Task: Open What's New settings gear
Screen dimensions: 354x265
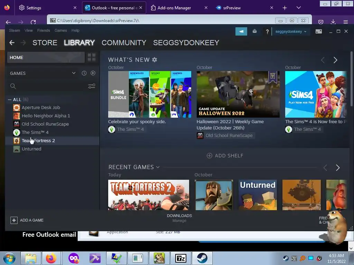Action: (155, 60)
